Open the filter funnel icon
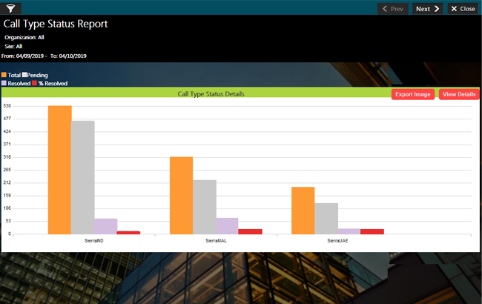Image resolution: width=482 pixels, height=304 pixels. pos(11,8)
